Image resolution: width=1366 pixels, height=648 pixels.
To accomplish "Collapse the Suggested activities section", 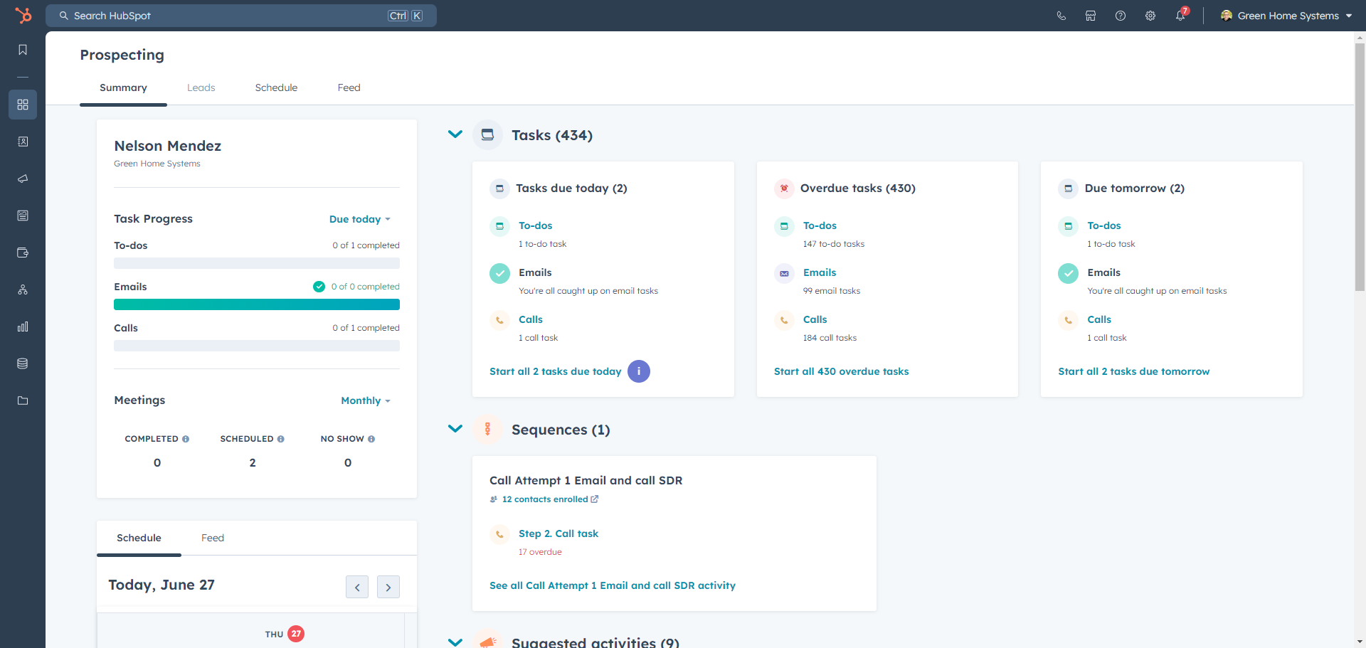I will coord(455,642).
